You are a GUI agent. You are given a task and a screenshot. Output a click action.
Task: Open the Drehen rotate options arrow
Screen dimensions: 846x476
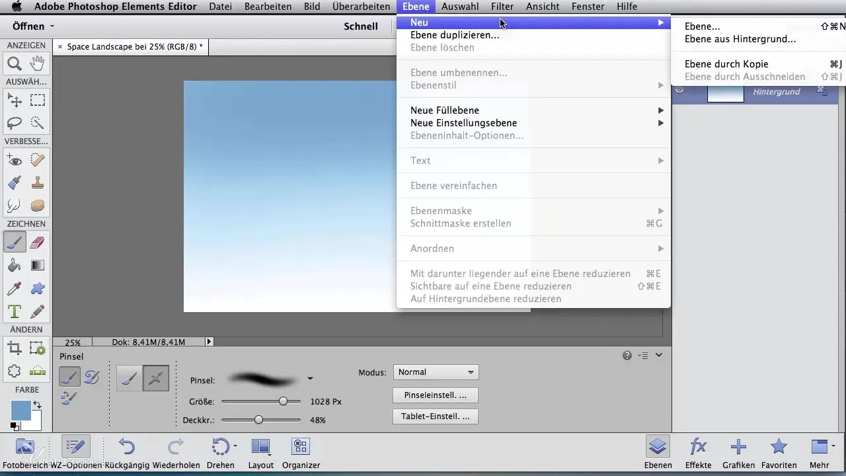click(x=235, y=448)
